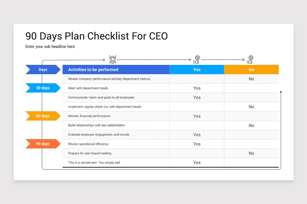This screenshot has width=307, height=204.
Task: Click the orange No column header
Action: tap(251, 70)
